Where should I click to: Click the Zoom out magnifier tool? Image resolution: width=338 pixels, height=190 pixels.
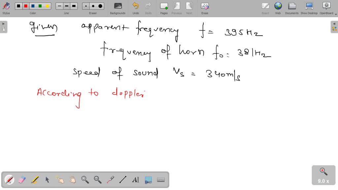(x=98, y=179)
